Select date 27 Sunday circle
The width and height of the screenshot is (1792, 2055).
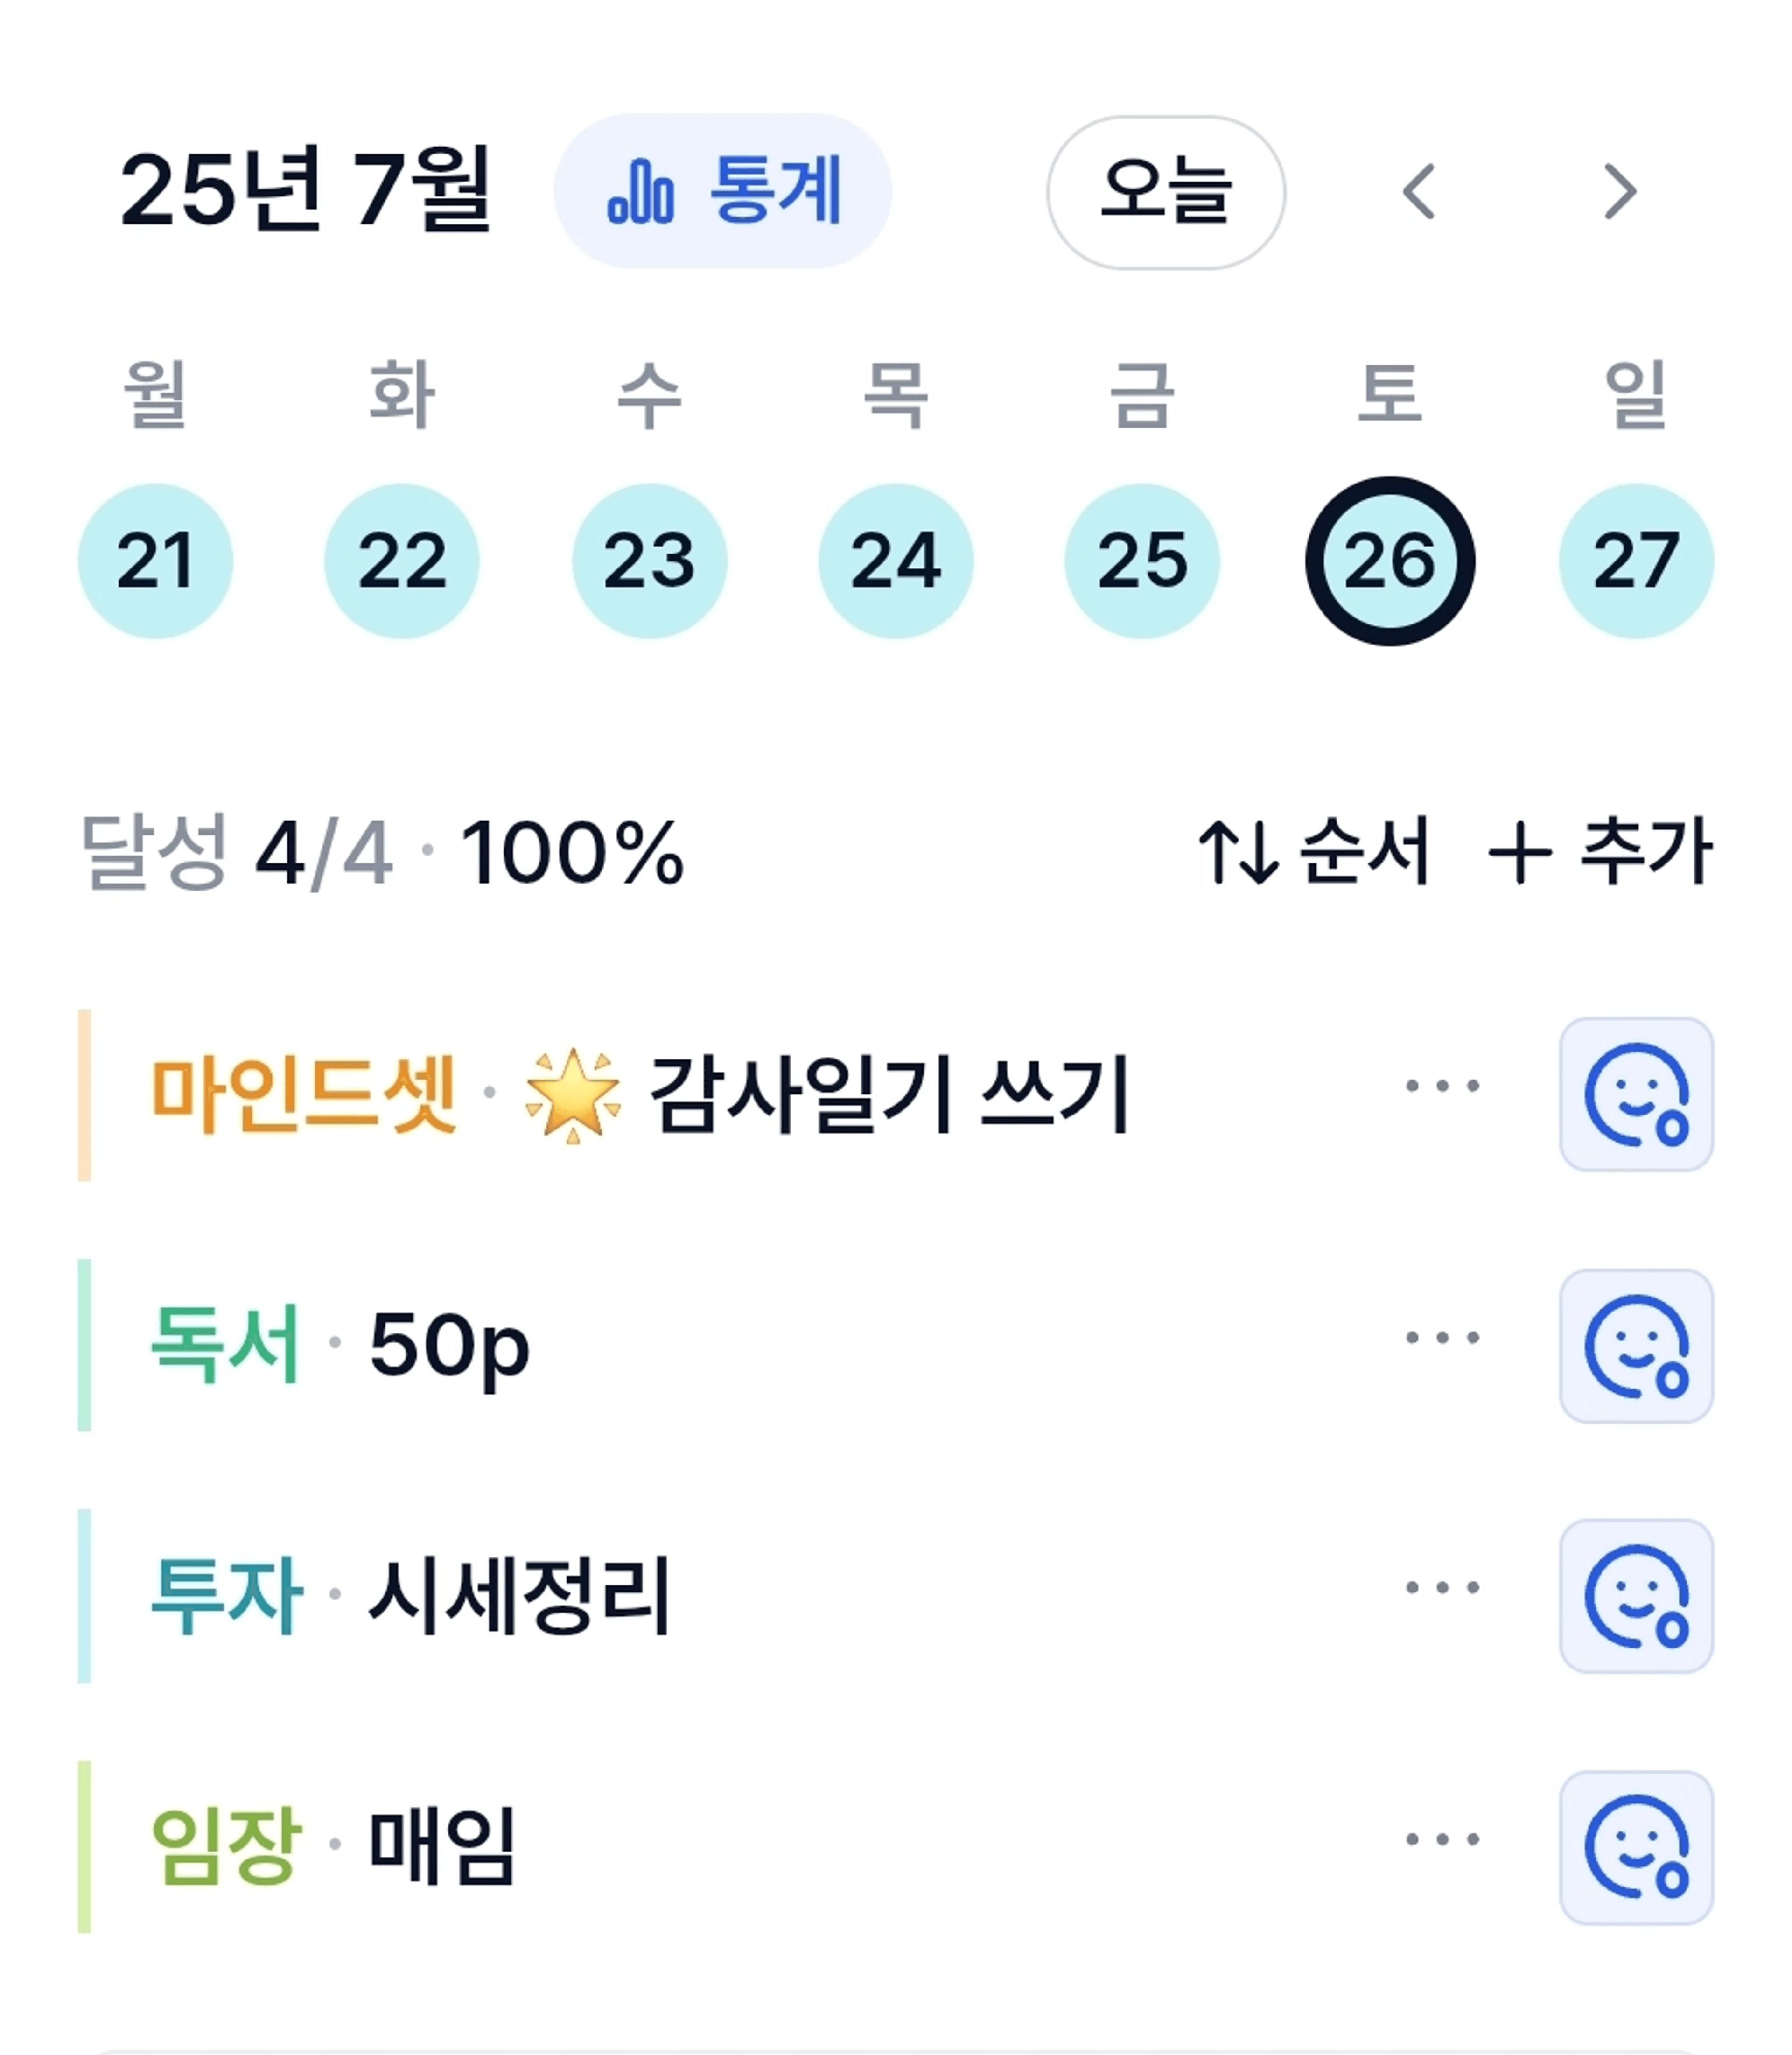[x=1636, y=561]
